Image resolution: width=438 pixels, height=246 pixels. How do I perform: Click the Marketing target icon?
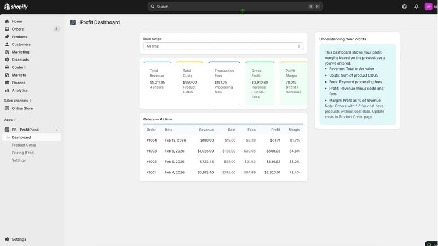click(7, 52)
